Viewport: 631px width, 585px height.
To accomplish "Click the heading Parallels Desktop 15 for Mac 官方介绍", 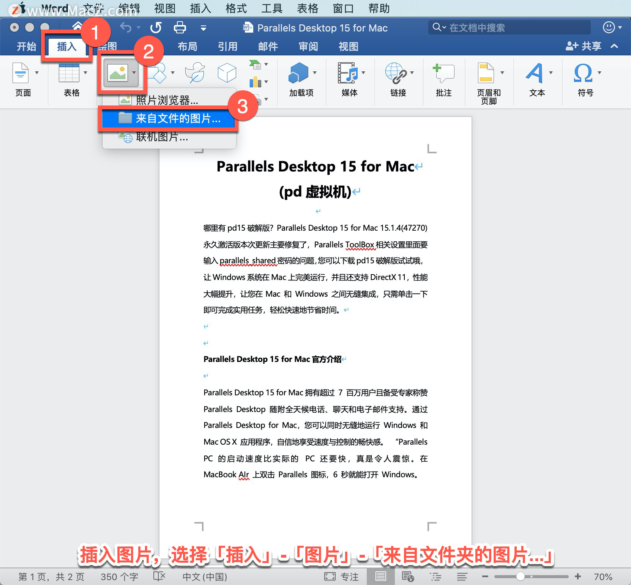I will click(272, 359).
